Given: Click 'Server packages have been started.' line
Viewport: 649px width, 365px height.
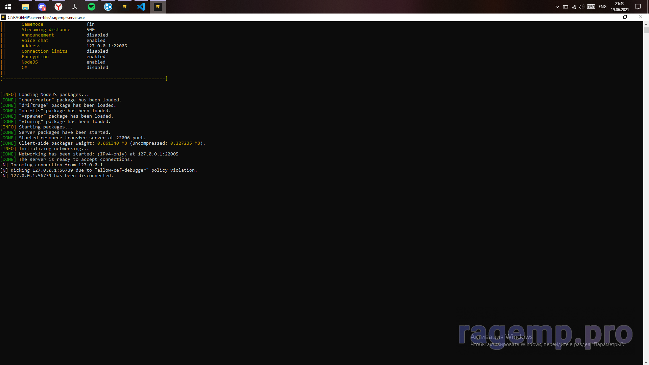Looking at the screenshot, I should click(x=55, y=132).
